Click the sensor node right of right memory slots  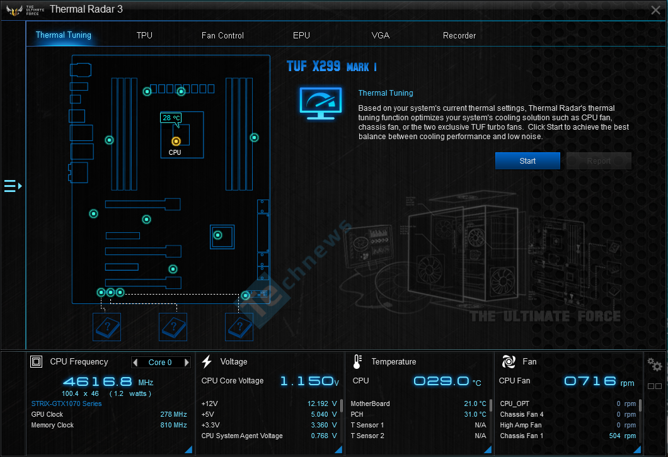(x=255, y=137)
